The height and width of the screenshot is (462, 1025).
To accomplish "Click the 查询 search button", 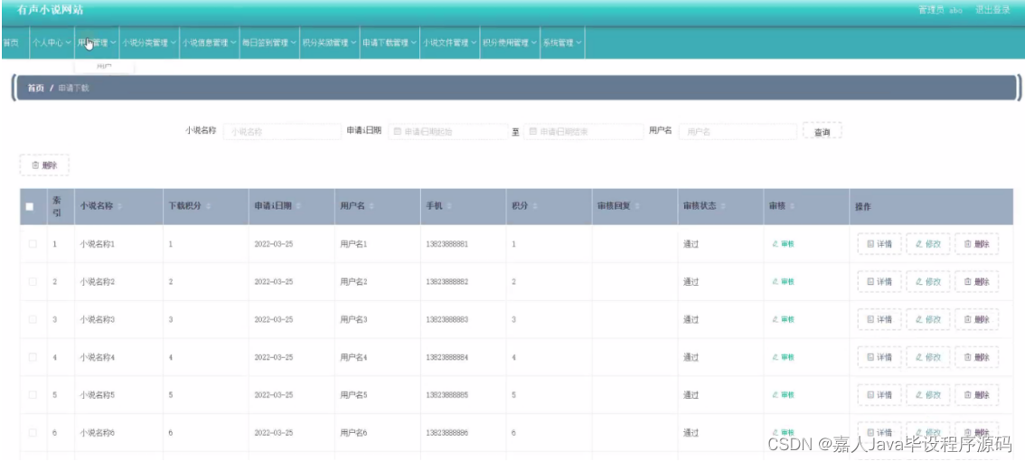I will 822,131.
